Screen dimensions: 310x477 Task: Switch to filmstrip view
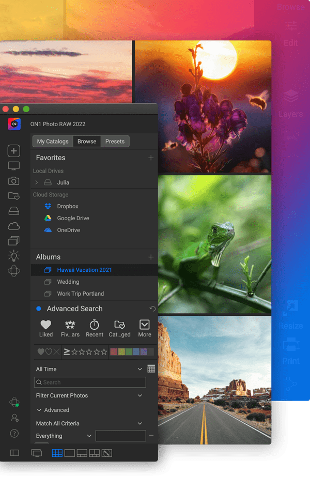[82, 453]
